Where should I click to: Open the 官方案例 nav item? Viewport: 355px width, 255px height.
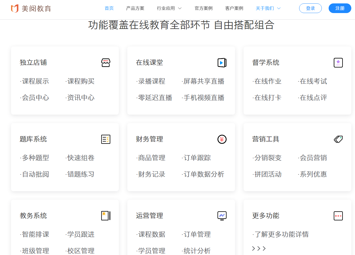[x=204, y=9]
